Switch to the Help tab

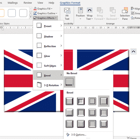[51, 3]
